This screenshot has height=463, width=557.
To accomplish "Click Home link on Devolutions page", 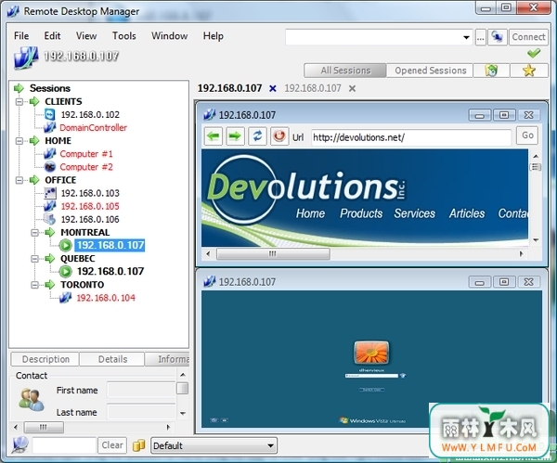I will (310, 213).
